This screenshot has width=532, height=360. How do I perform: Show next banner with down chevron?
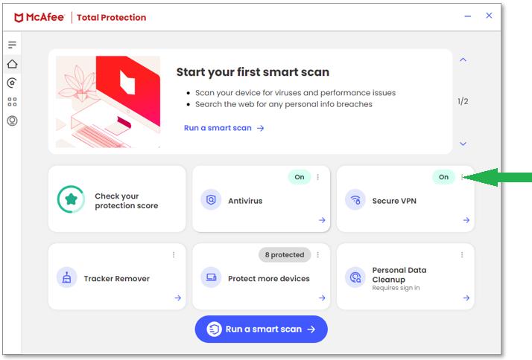[x=463, y=144]
